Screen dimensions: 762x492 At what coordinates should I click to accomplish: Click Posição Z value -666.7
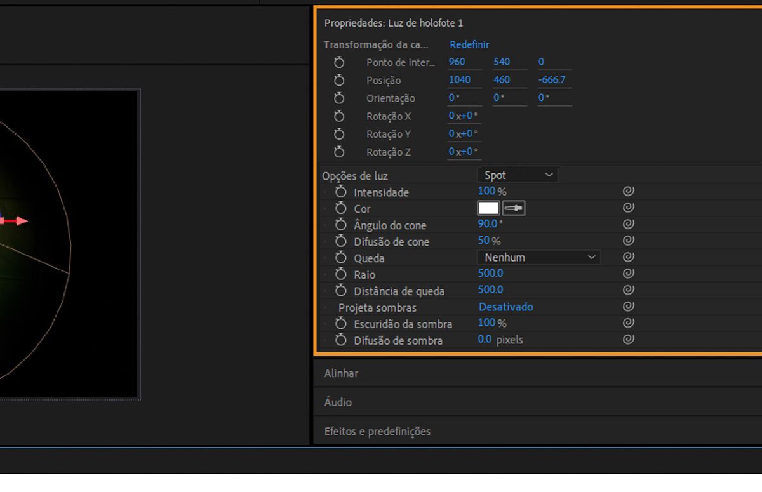tap(551, 79)
